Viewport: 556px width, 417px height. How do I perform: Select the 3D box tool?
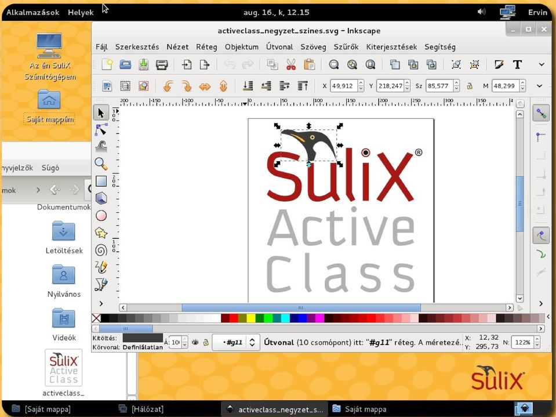click(x=101, y=198)
